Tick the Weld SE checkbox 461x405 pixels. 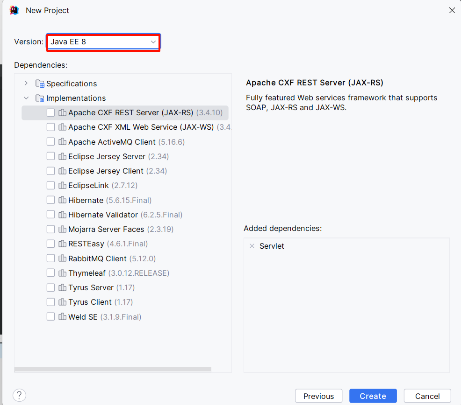[x=50, y=317]
